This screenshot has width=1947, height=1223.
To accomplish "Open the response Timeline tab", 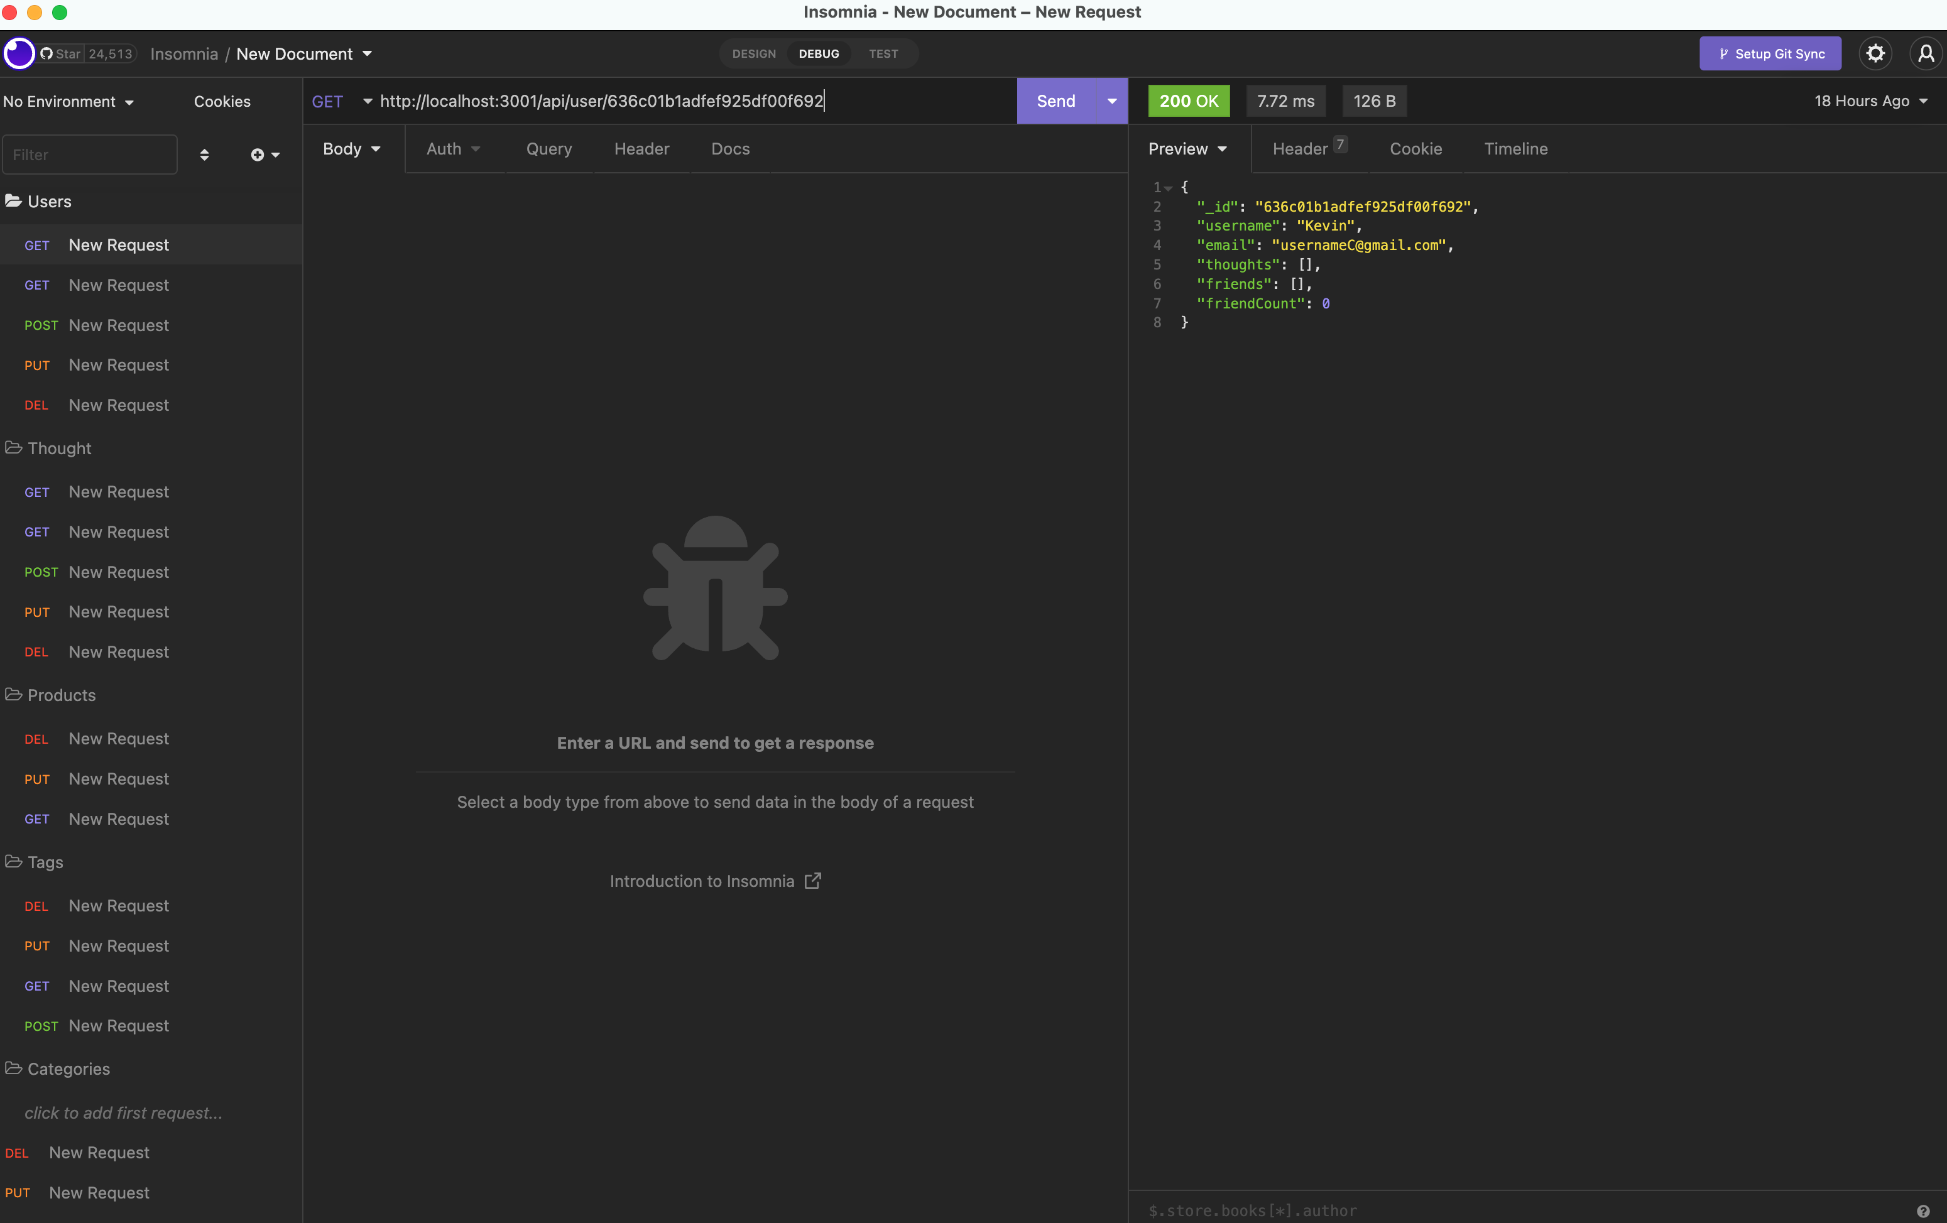I will (x=1516, y=149).
